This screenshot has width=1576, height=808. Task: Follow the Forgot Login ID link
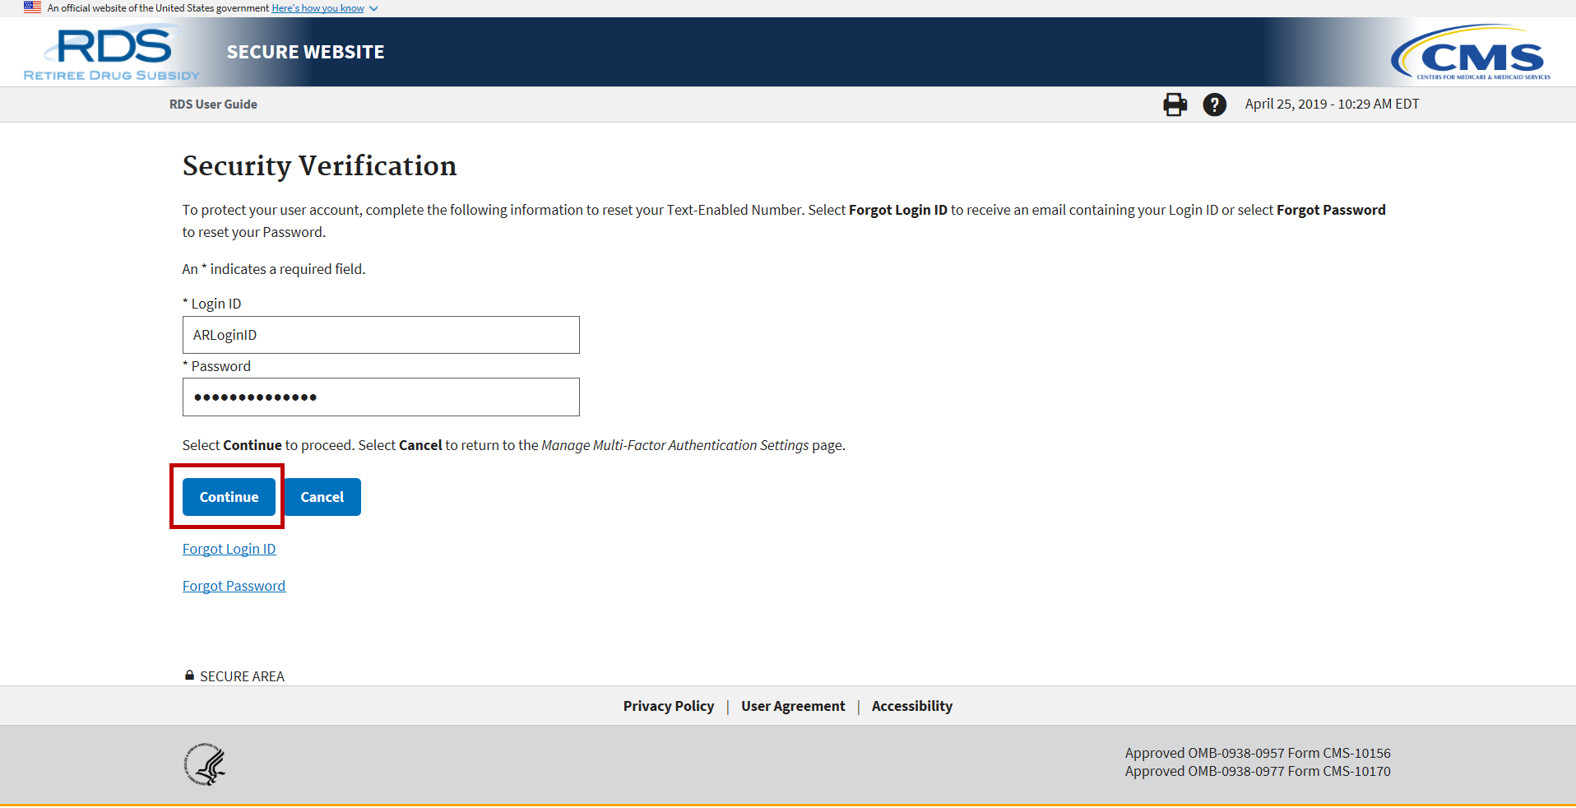tap(229, 549)
